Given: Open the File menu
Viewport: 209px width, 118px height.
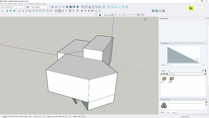Looking at the screenshot, I should click(2, 4).
